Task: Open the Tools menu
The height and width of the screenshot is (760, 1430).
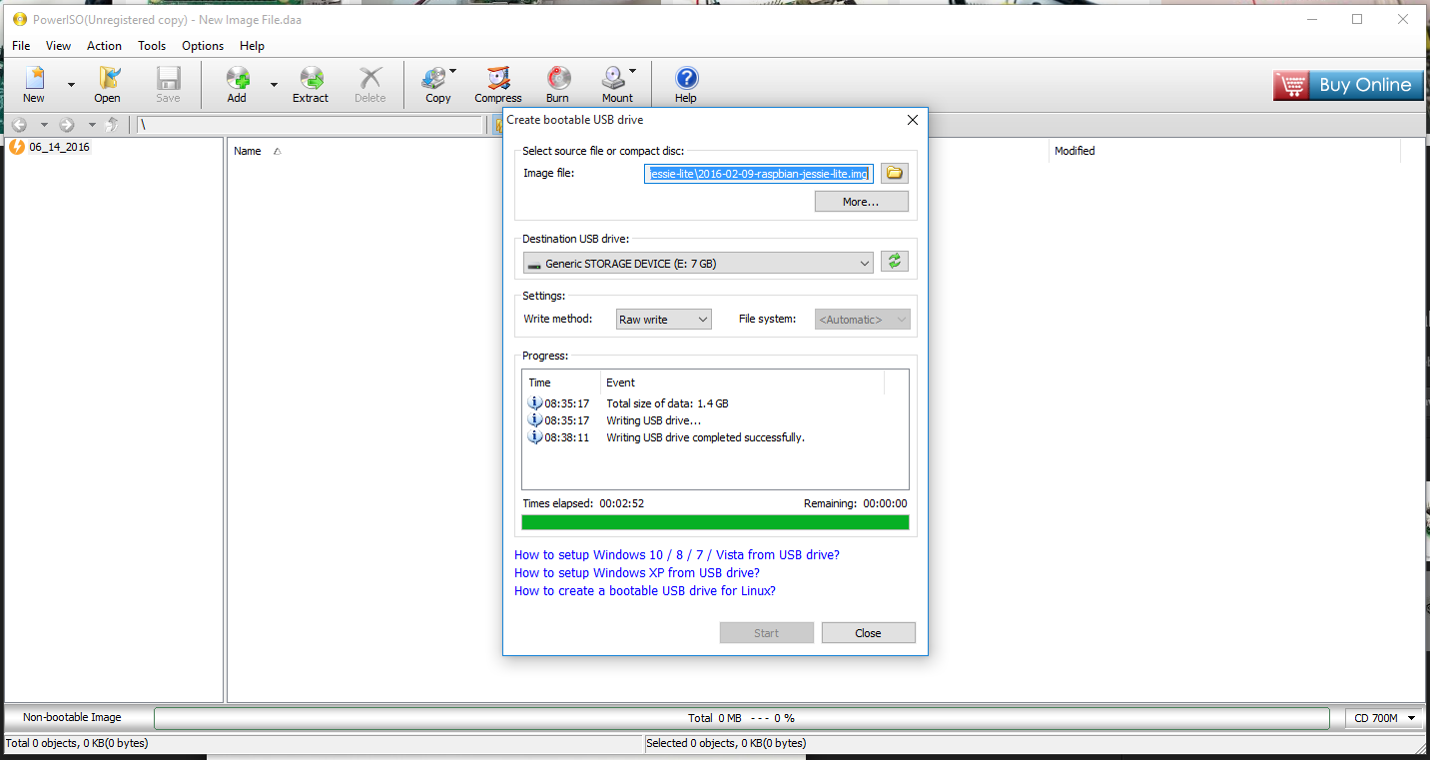Action: point(151,45)
